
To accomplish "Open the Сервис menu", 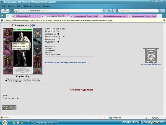I will tap(37, 6).
